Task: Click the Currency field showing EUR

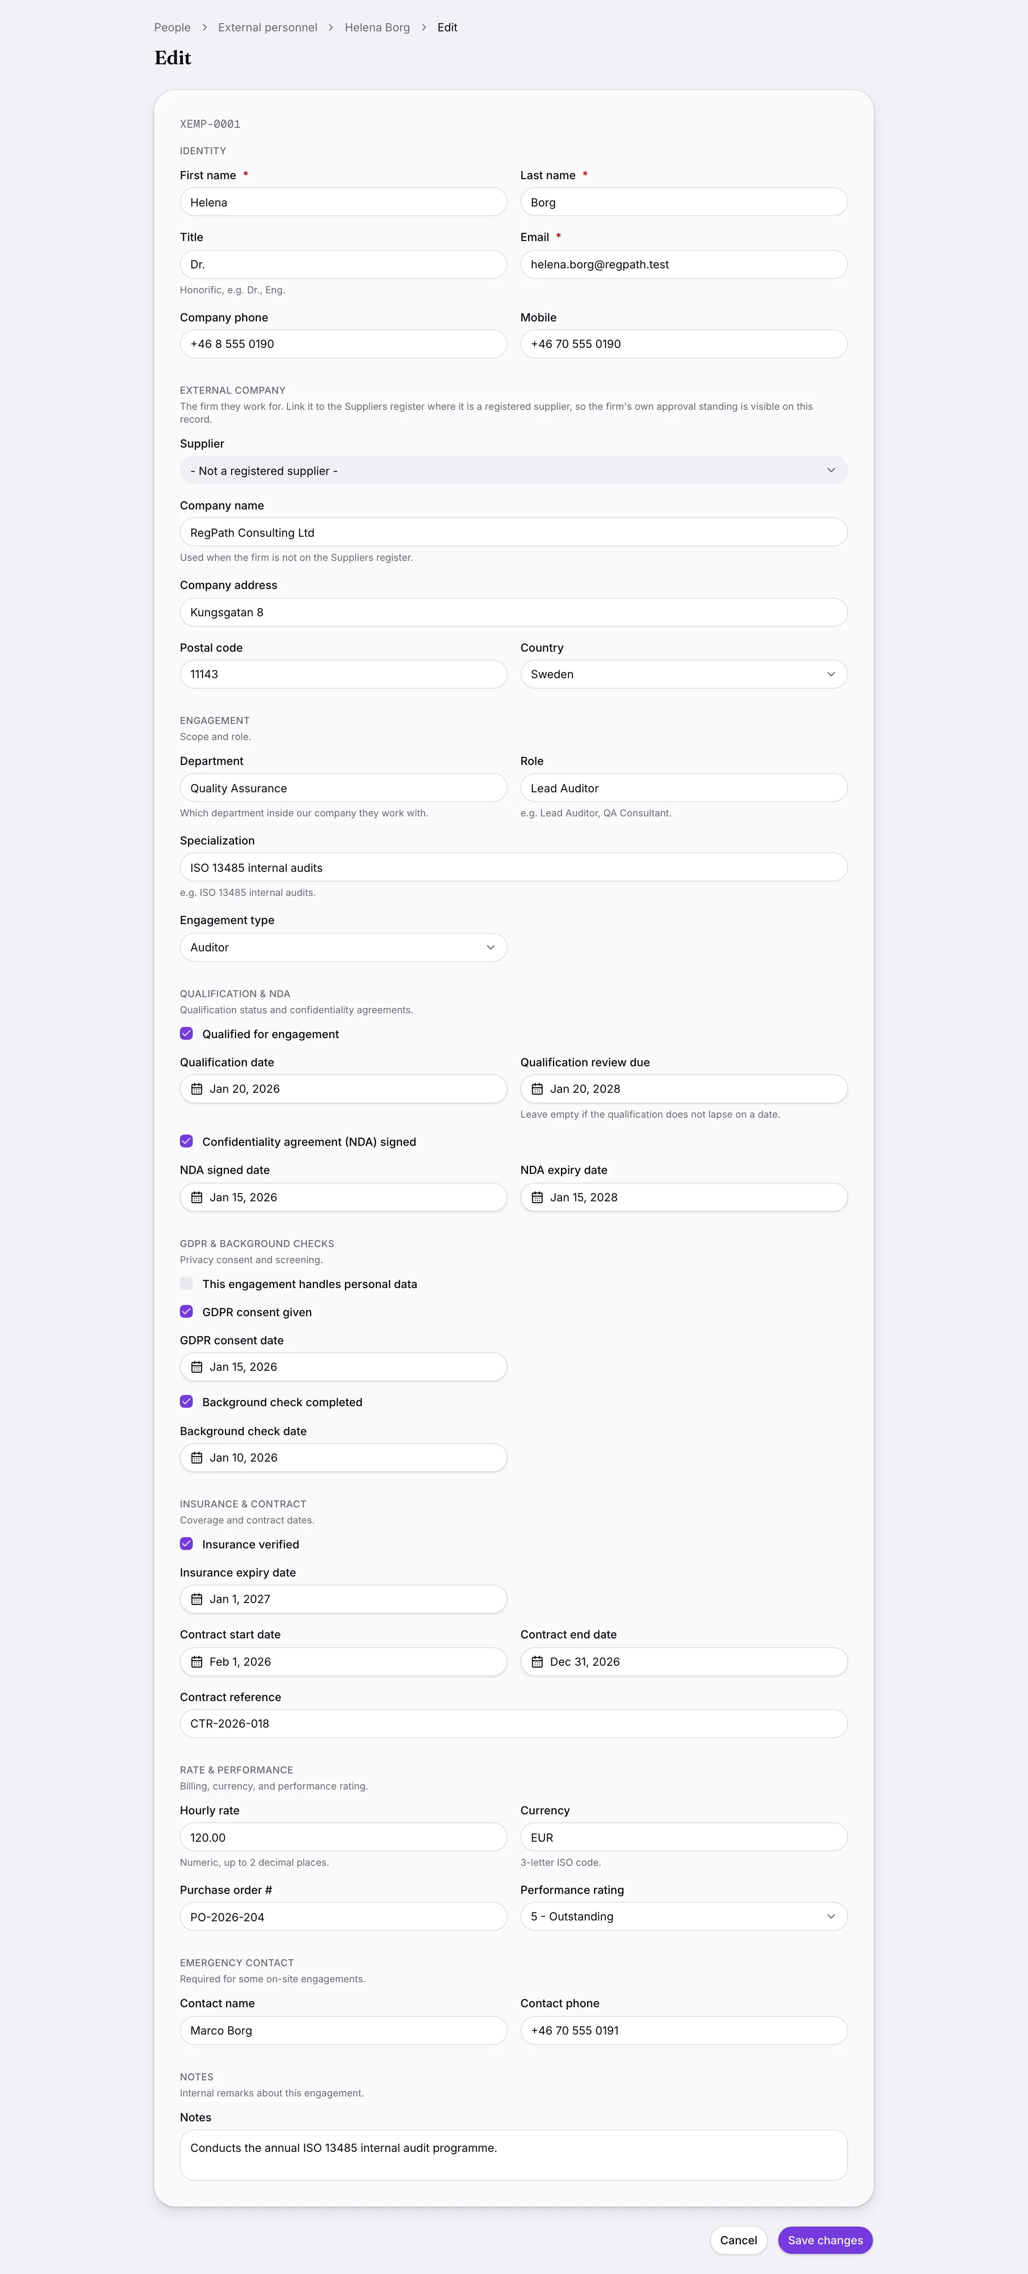Action: click(x=684, y=1837)
